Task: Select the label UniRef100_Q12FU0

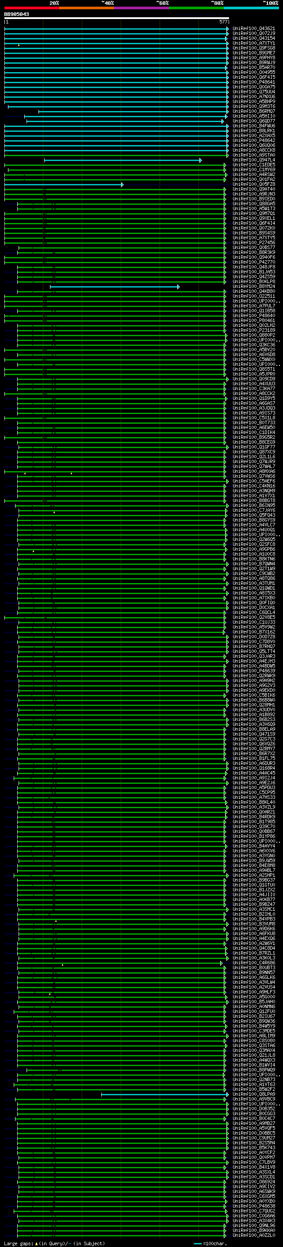Action: (x=253, y=1011)
